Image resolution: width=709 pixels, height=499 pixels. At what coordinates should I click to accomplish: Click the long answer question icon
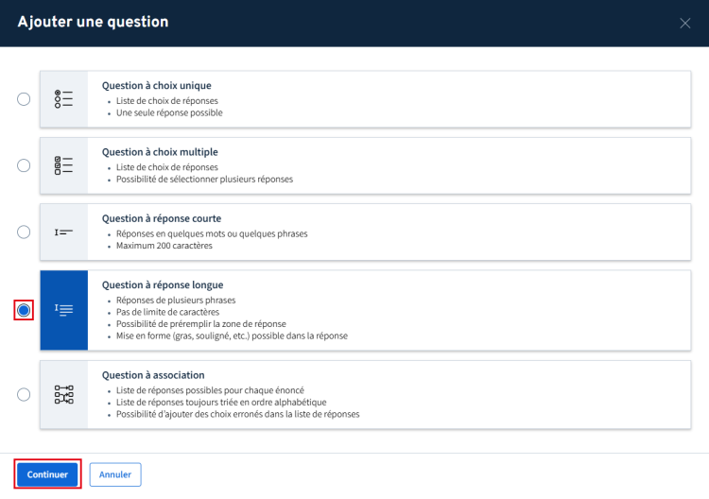click(63, 310)
